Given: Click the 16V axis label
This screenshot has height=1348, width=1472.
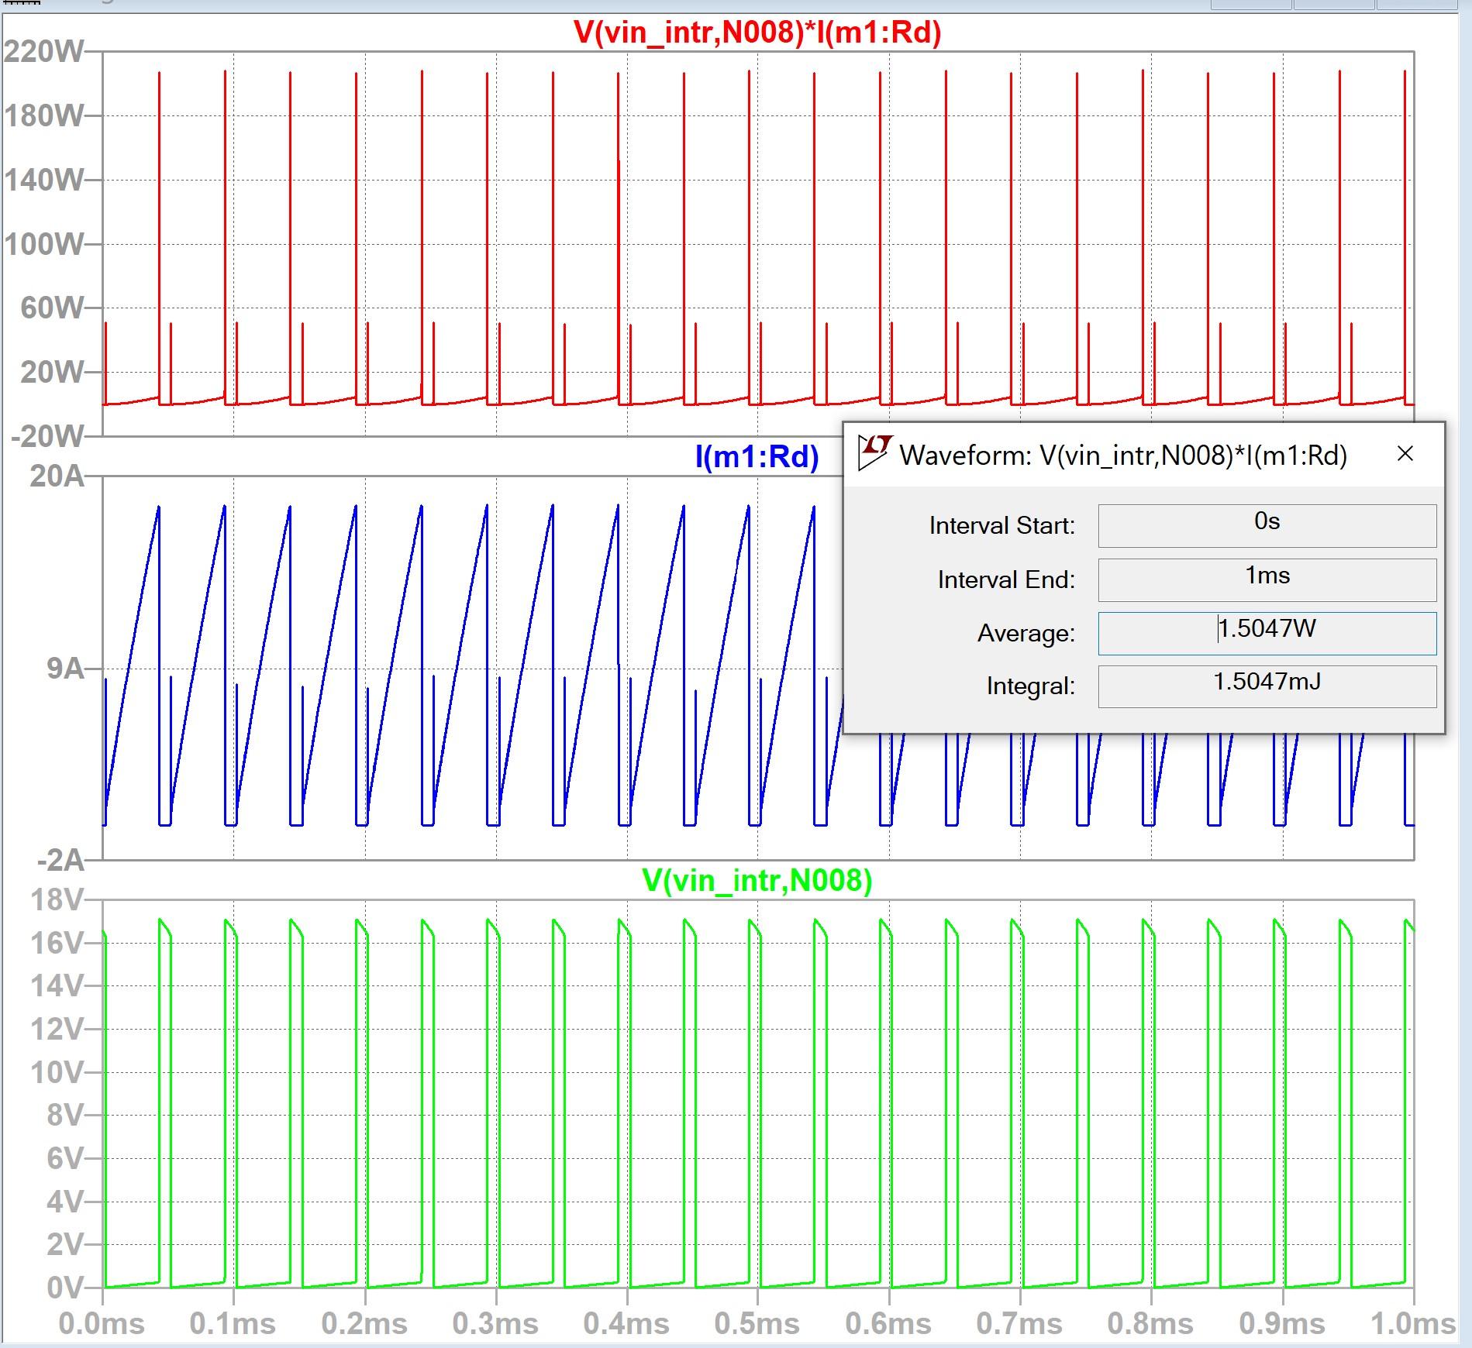Looking at the screenshot, I should point(57,944).
